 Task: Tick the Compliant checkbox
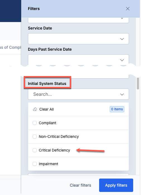(x=35, y=123)
